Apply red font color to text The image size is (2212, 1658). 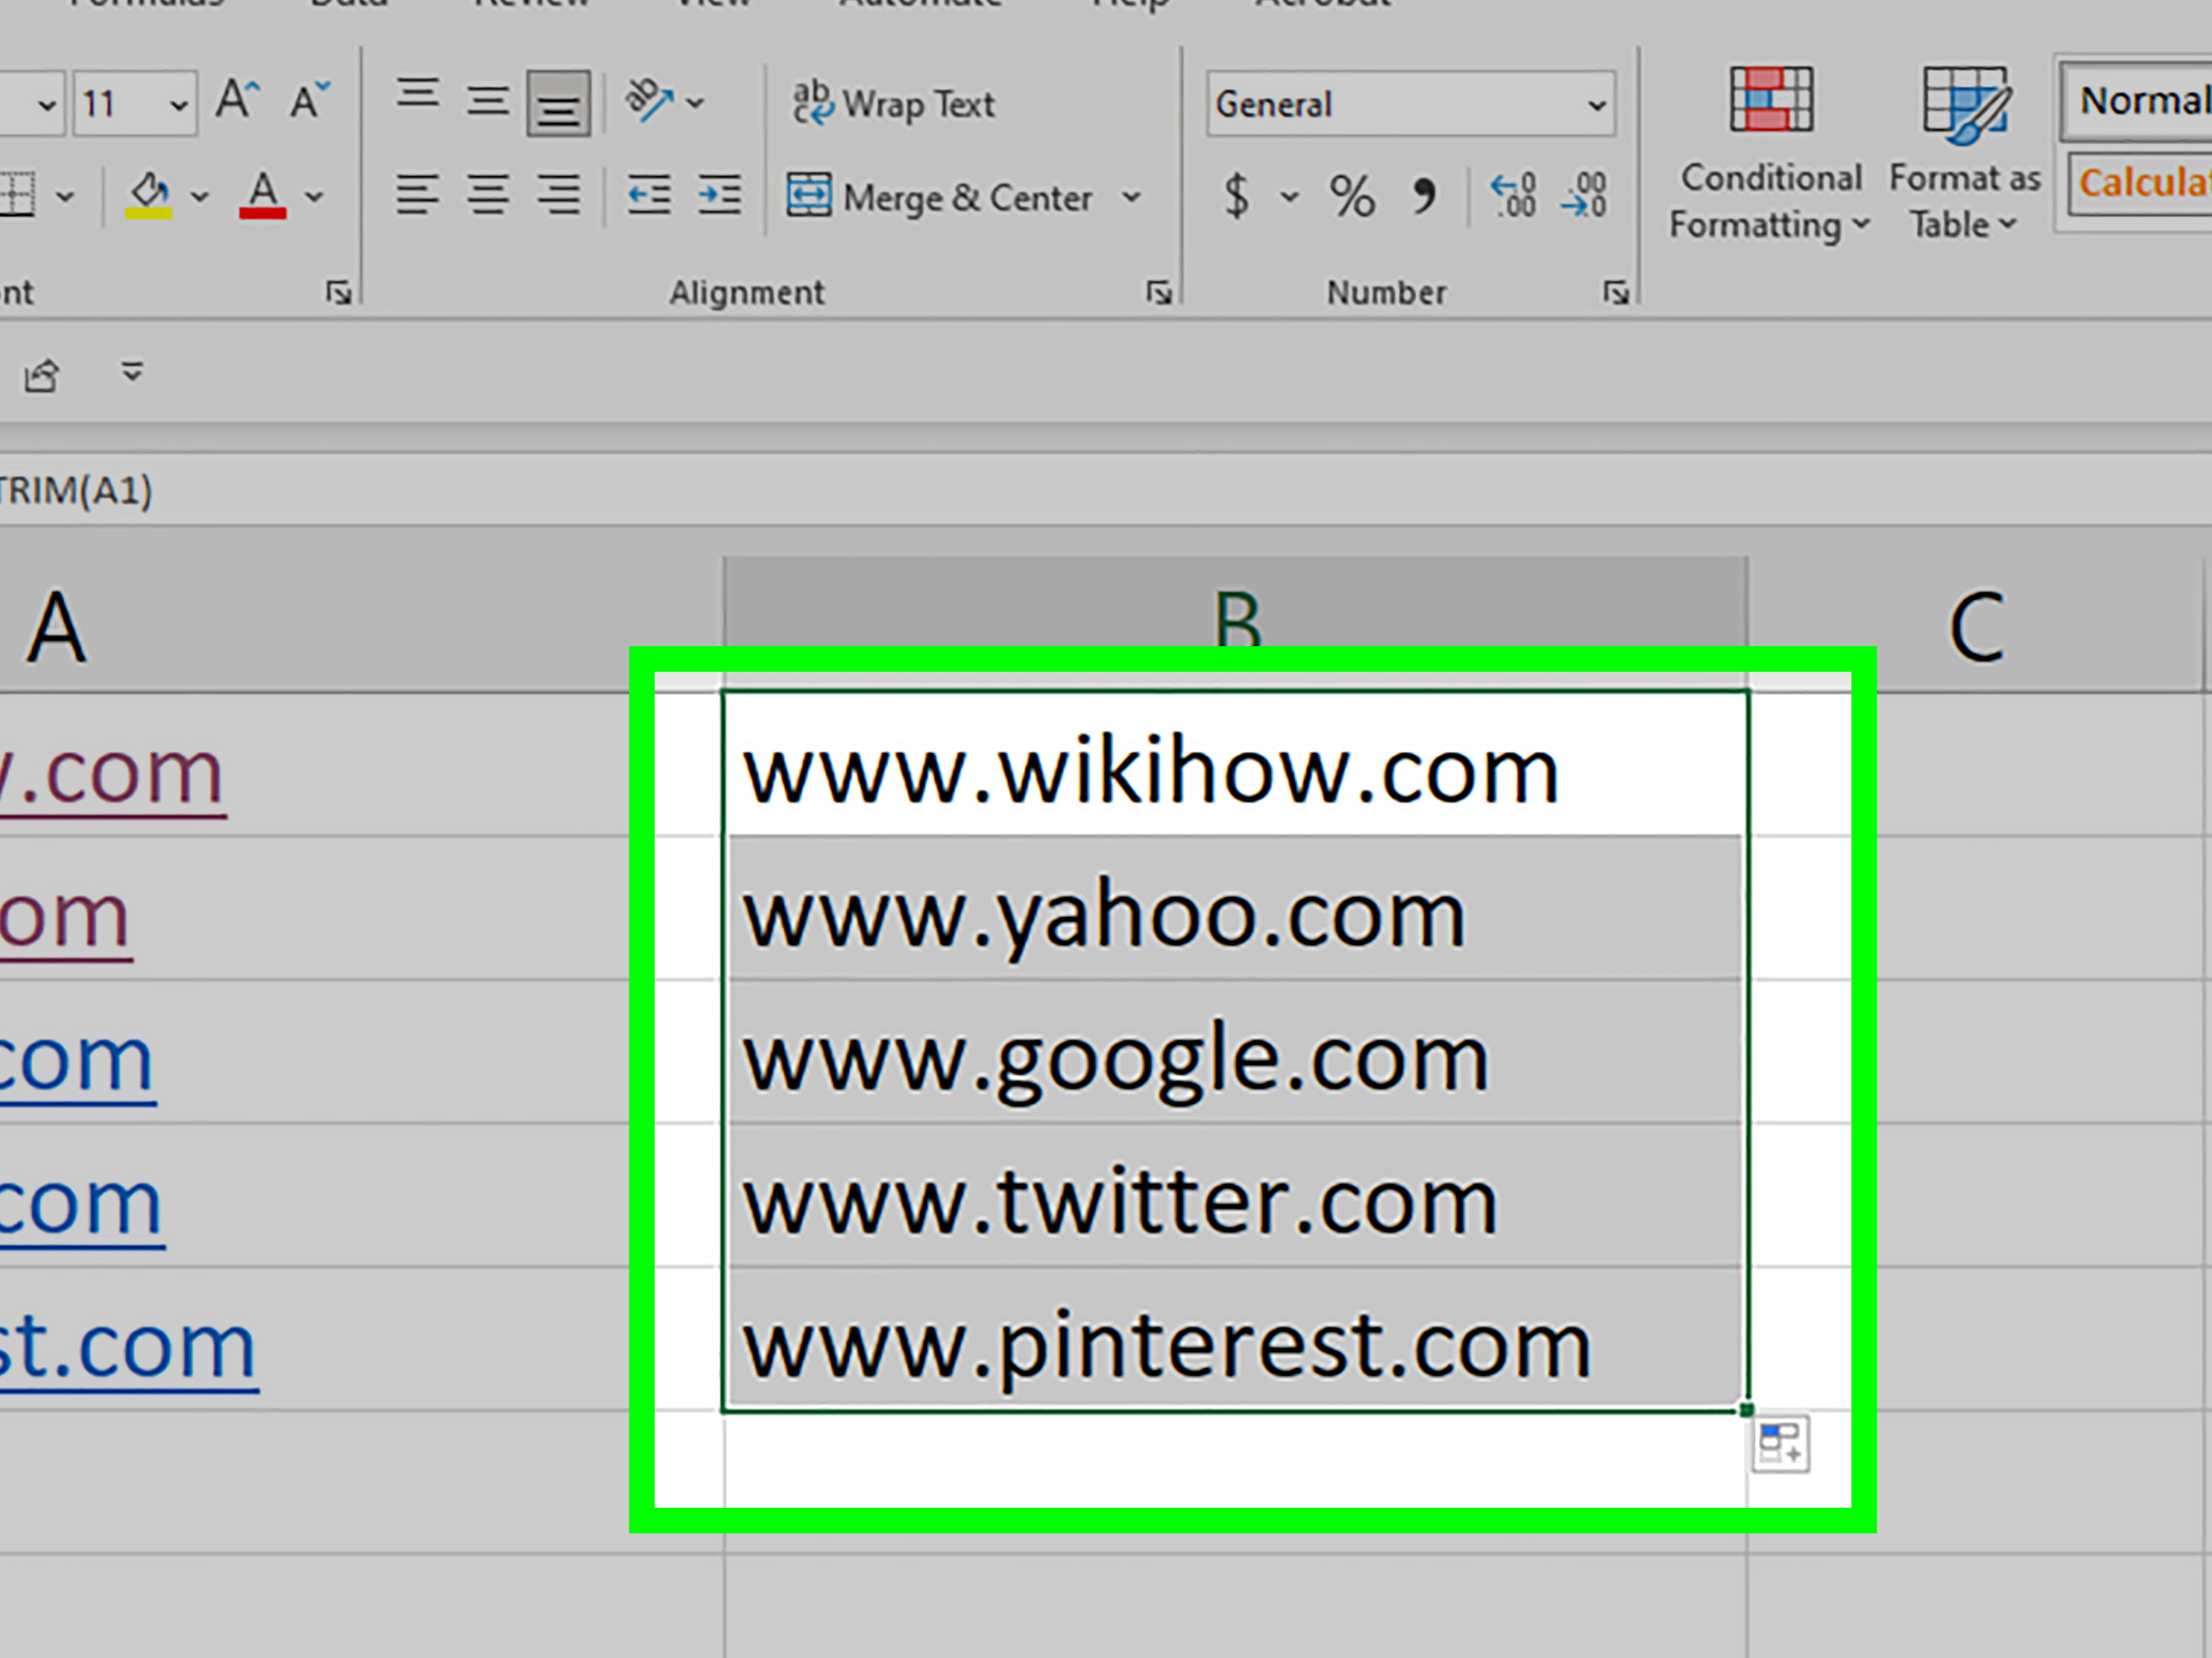coord(263,195)
